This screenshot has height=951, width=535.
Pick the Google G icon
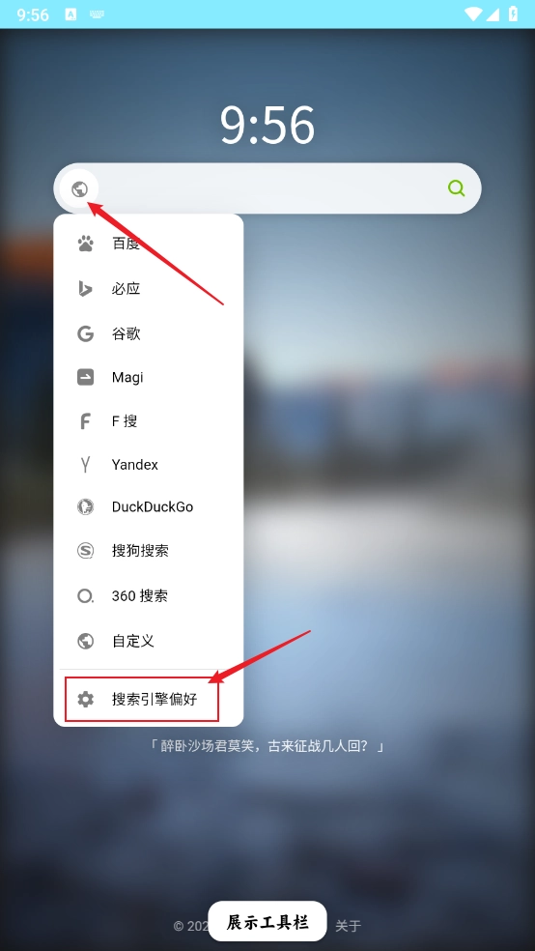[85, 333]
